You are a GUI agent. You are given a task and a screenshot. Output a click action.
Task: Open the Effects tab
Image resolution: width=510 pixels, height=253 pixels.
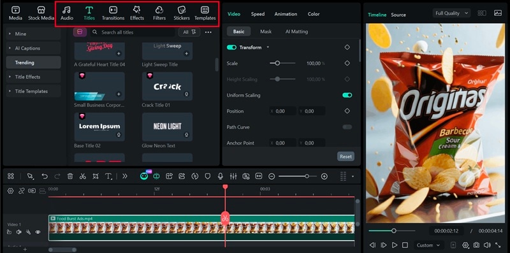[137, 13]
